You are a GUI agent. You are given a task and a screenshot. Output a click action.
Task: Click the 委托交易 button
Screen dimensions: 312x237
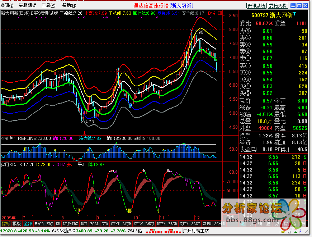pos(278,6)
